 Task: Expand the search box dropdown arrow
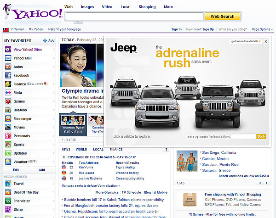pos(78,22)
